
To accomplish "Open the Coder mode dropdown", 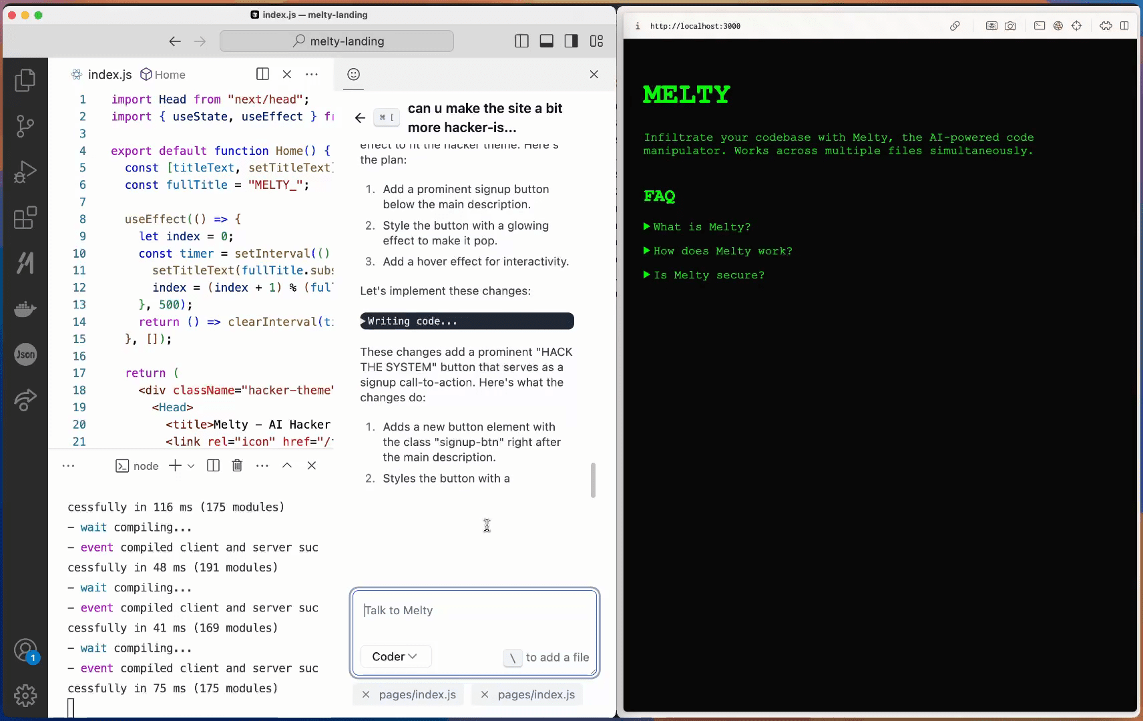I will click(x=395, y=657).
